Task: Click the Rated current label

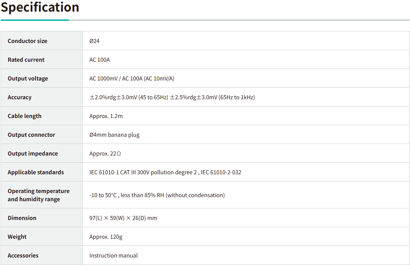Action: point(26,60)
